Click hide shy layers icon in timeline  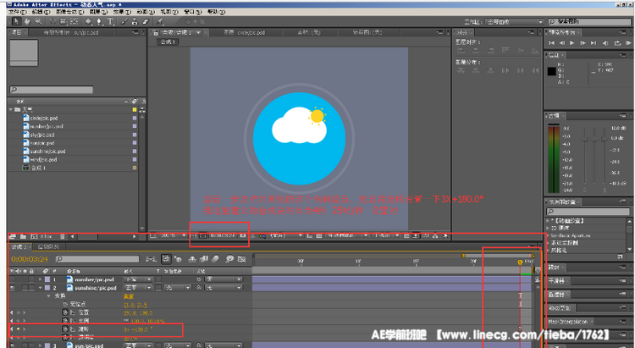click(192, 259)
